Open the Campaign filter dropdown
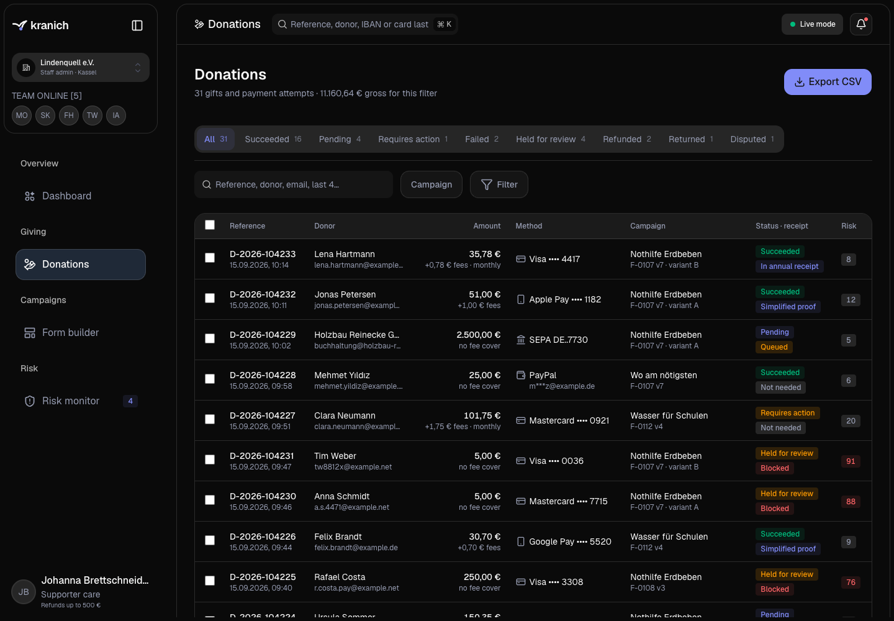This screenshot has height=621, width=894. (431, 184)
